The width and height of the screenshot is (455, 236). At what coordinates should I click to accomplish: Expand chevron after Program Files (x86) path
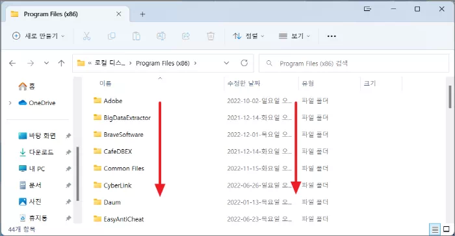pyautogui.click(x=195, y=63)
